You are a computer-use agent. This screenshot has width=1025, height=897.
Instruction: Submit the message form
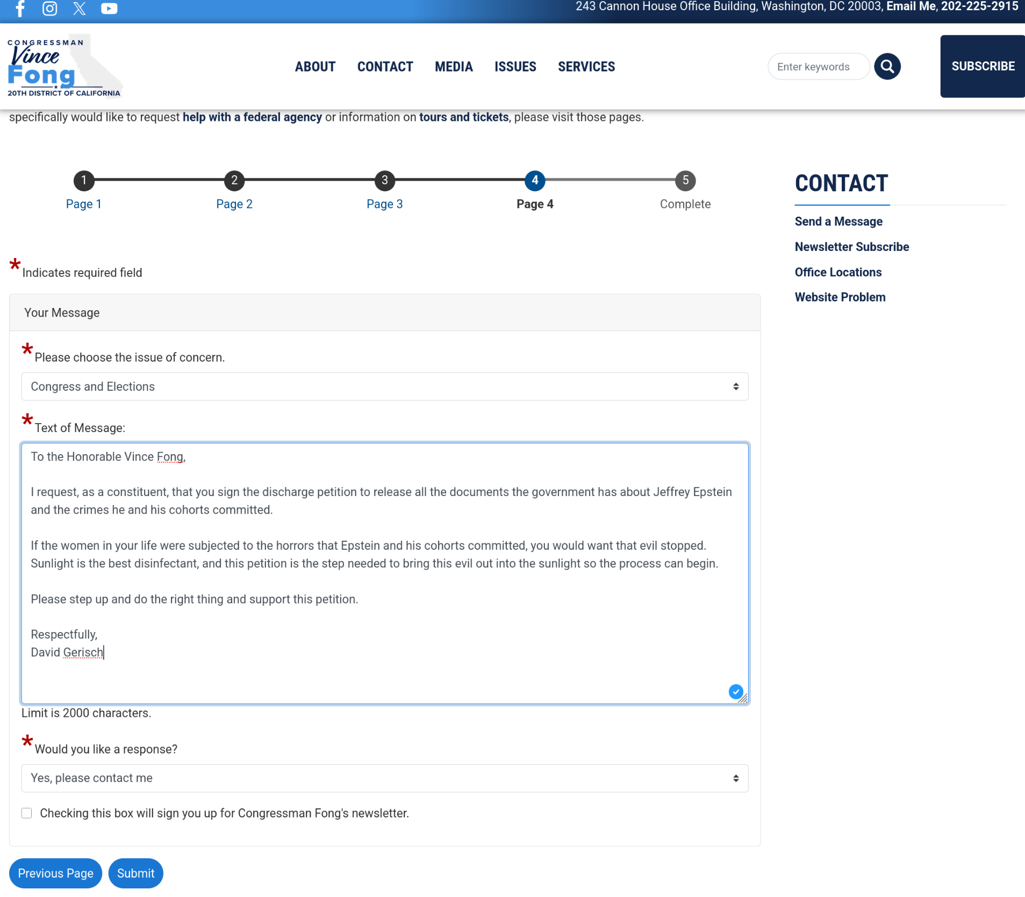135,873
